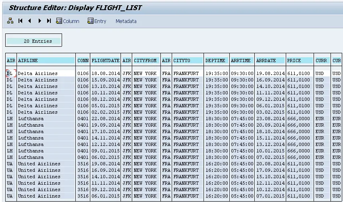This screenshot has width=343, height=202.
Task: Click the CONN column header
Action: coord(83,60)
